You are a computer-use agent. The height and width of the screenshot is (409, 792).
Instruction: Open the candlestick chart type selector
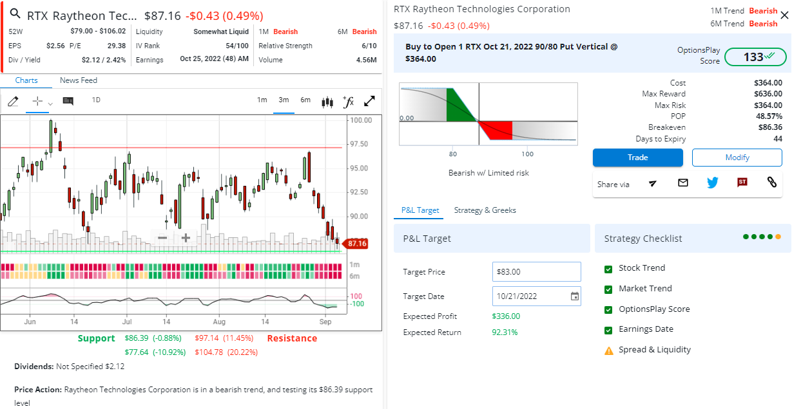[x=327, y=101]
